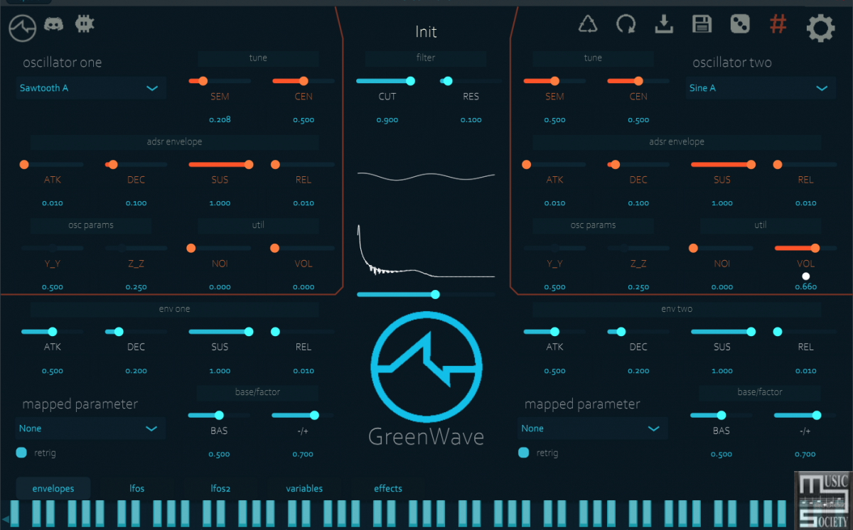Adjust oscillator one SEM slider
The image size is (853, 530).
(x=220, y=81)
